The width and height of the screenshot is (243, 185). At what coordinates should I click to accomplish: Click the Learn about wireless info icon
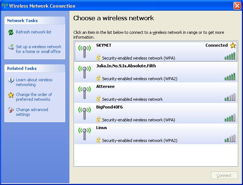pyautogui.click(x=11, y=80)
